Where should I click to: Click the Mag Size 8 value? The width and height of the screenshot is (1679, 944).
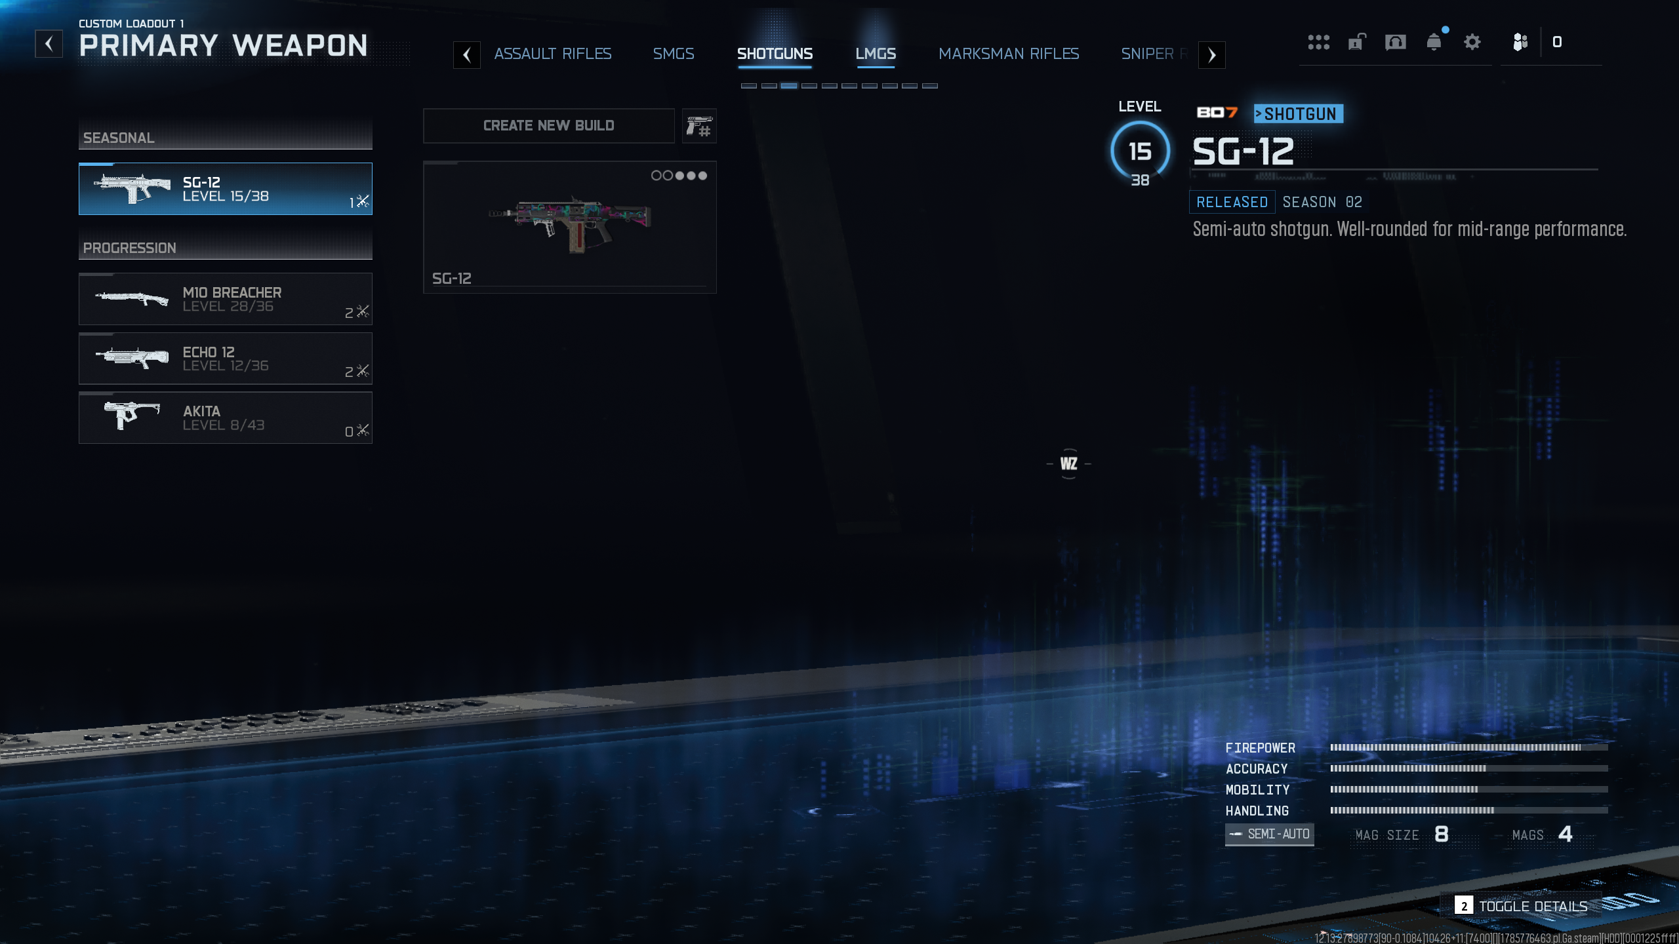(1442, 835)
